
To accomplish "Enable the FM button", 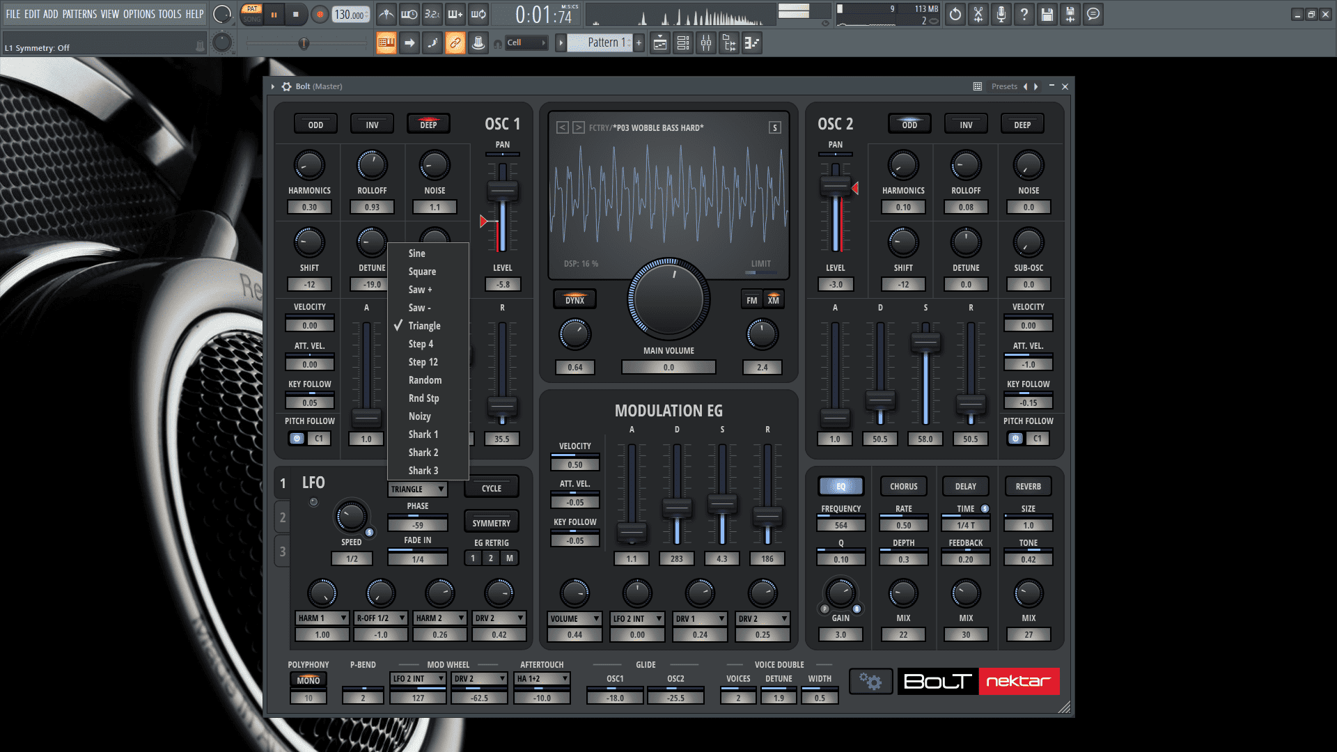I will 752,300.
